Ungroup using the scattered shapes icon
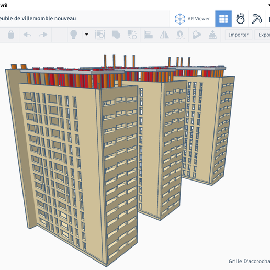Image resolution: width=270 pixels, height=270 pixels. [x=132, y=35]
